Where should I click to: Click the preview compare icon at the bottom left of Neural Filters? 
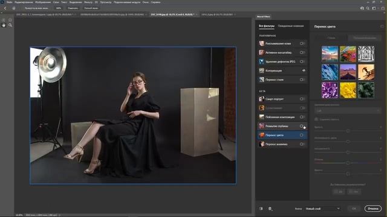[x=261, y=209]
